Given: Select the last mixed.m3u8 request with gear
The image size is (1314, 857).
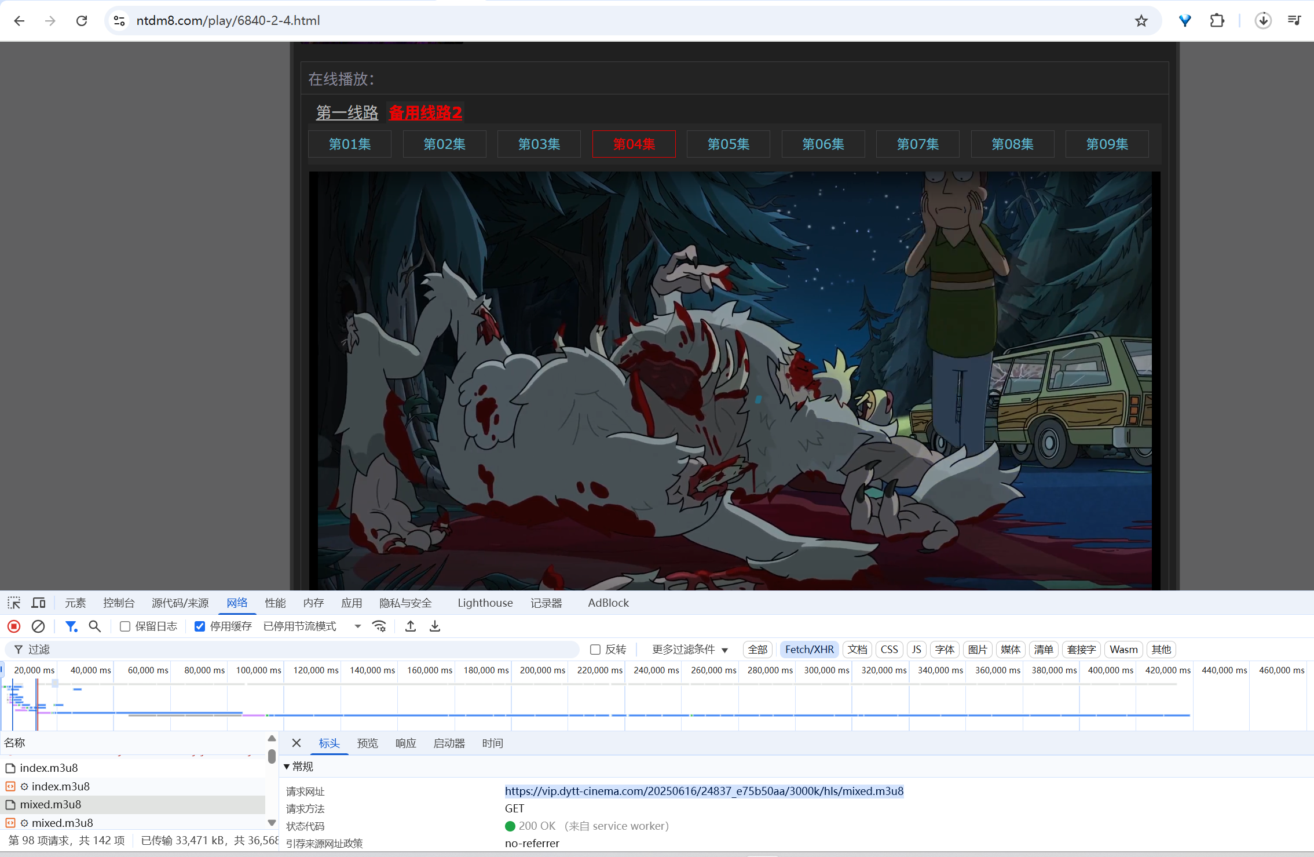Looking at the screenshot, I should pos(133,823).
